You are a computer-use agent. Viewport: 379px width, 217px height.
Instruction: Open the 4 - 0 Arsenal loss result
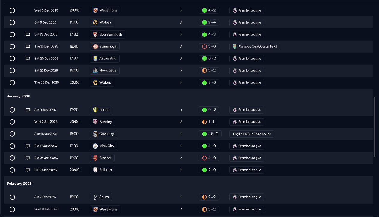tap(209, 158)
